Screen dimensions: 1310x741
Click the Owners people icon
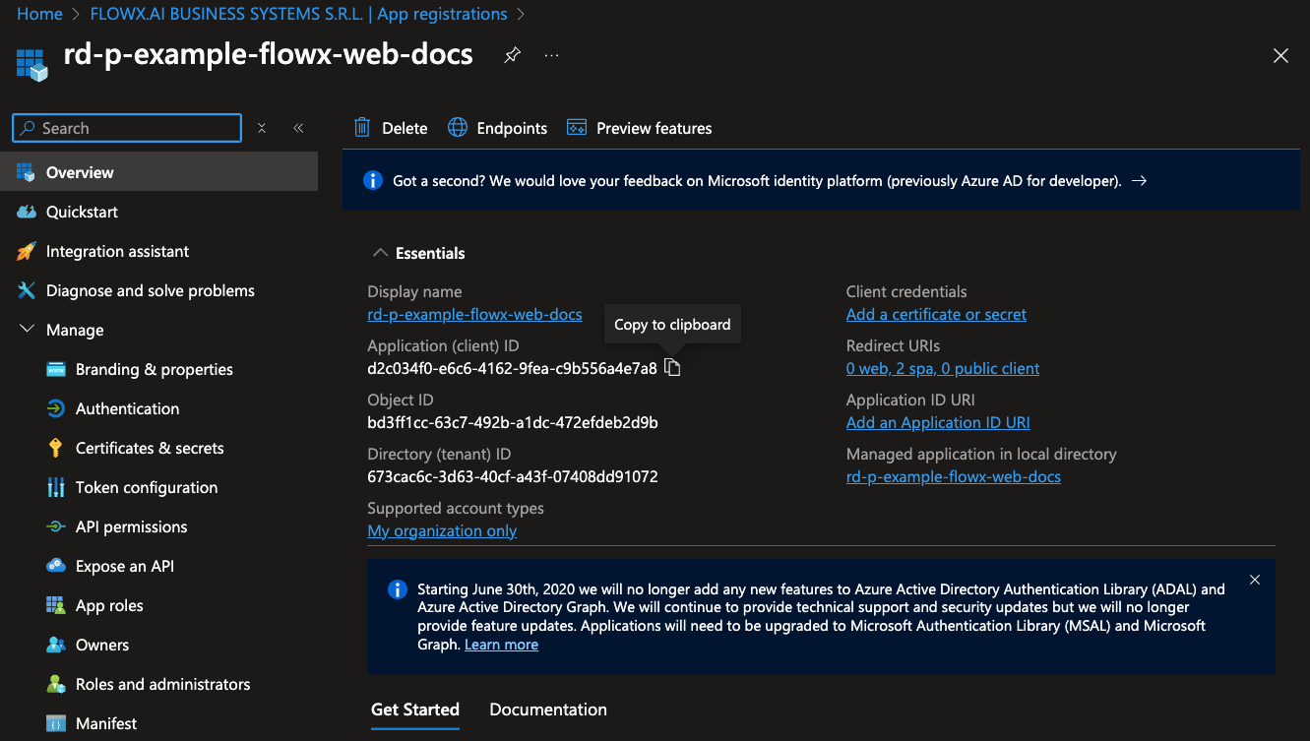click(x=56, y=645)
